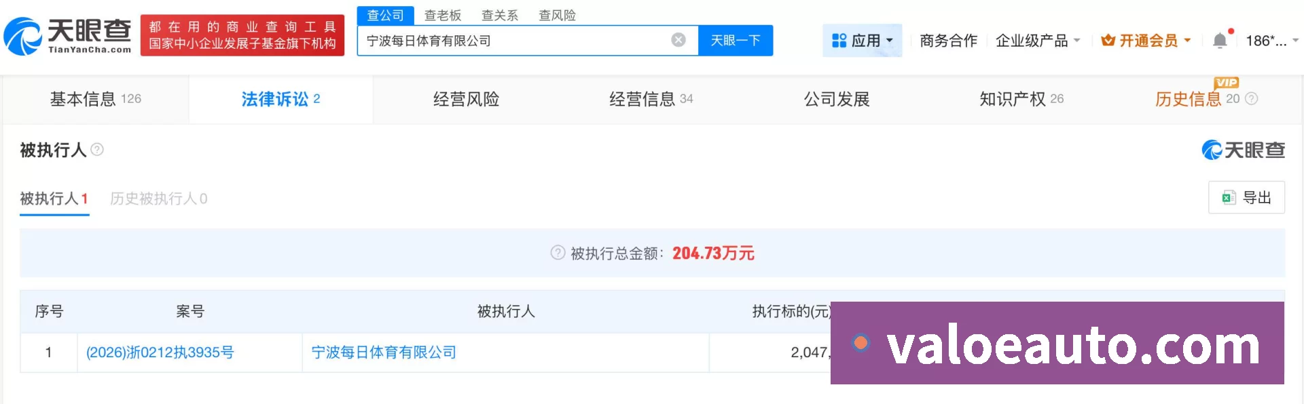Click 序号 column header
This screenshot has height=404, width=1304.
click(49, 311)
